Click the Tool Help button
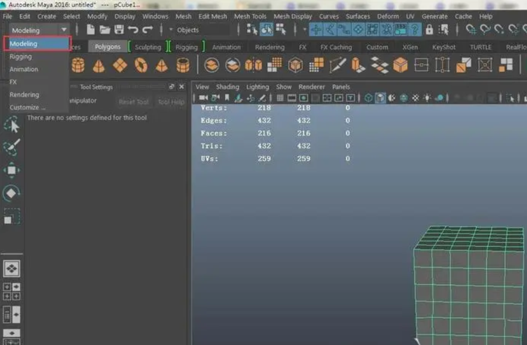527x345 pixels. click(x=171, y=102)
